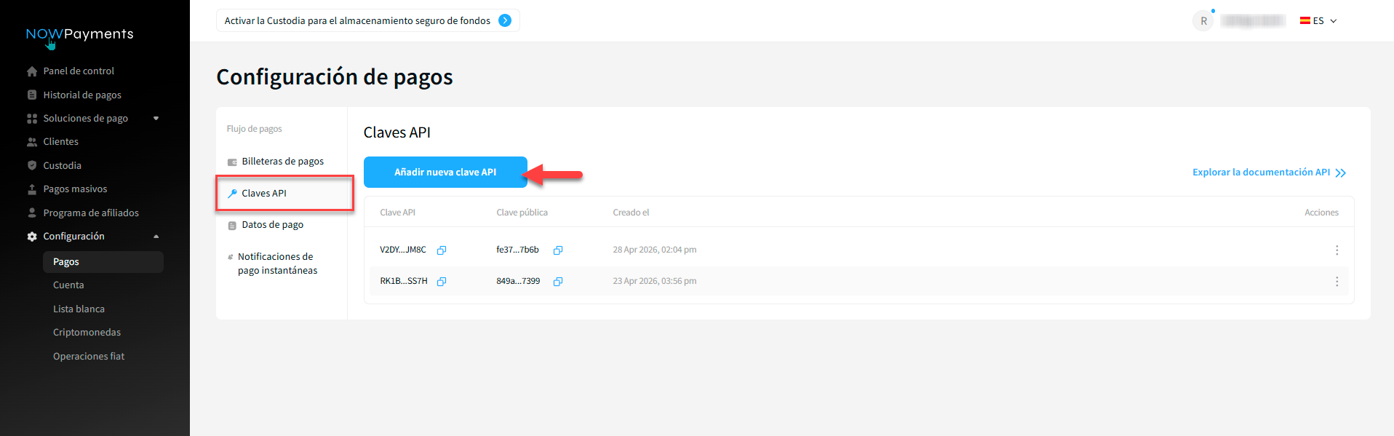Open Notificaciones de pago instantáneas
Image resolution: width=1394 pixels, height=436 pixels.
pyautogui.click(x=276, y=263)
